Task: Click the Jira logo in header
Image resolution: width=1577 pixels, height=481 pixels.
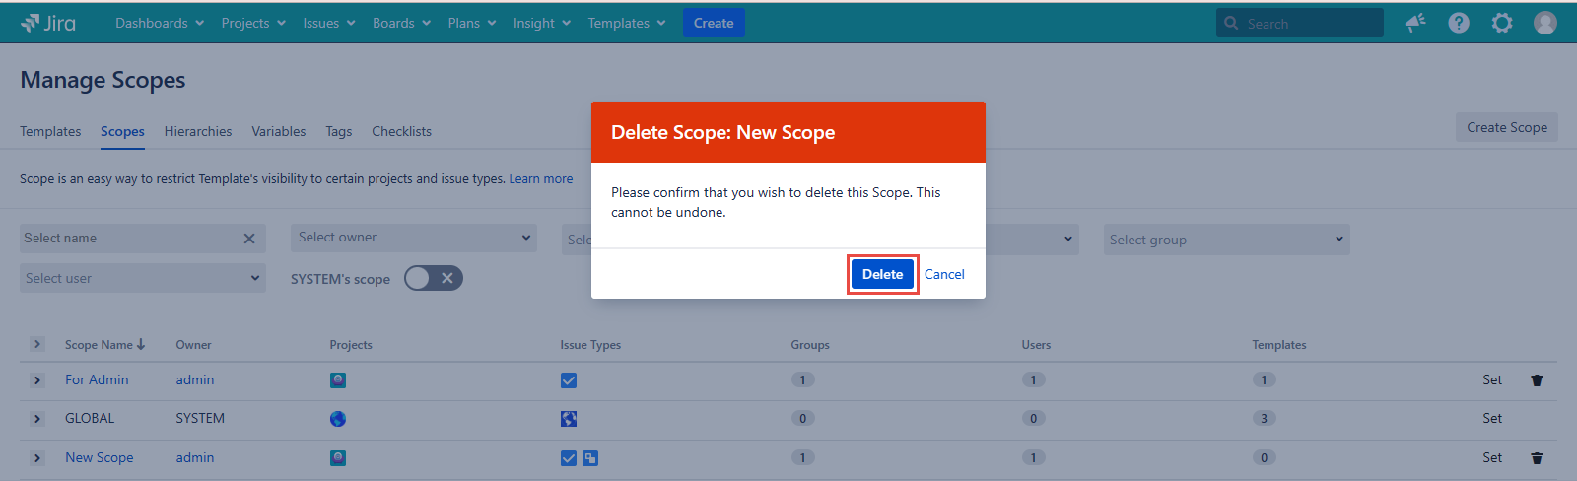Action: [48, 23]
